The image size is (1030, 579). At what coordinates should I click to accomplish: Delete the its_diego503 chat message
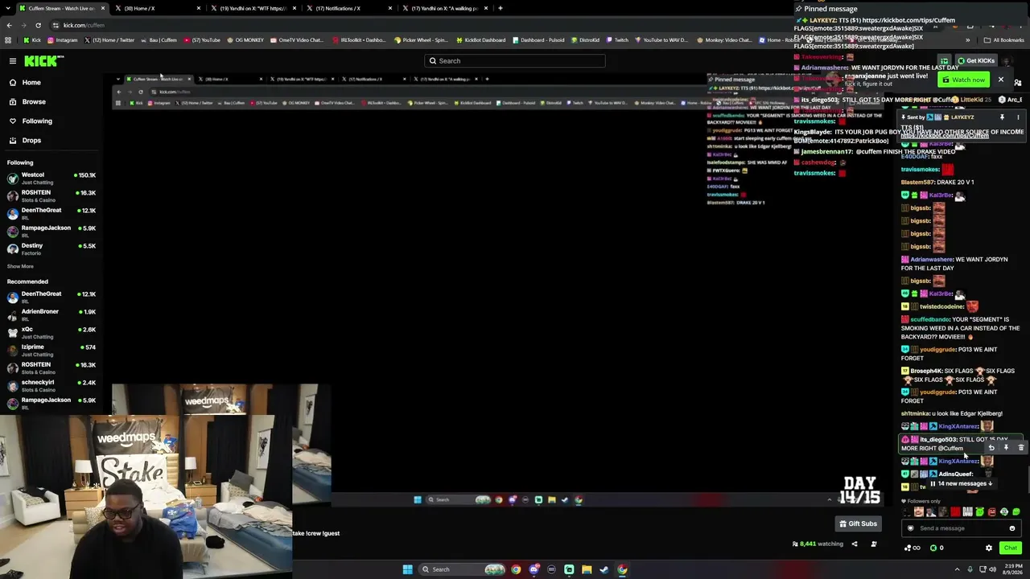(1020, 448)
